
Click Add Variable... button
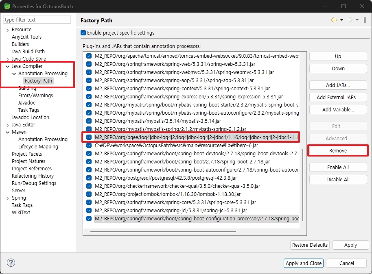(338, 109)
